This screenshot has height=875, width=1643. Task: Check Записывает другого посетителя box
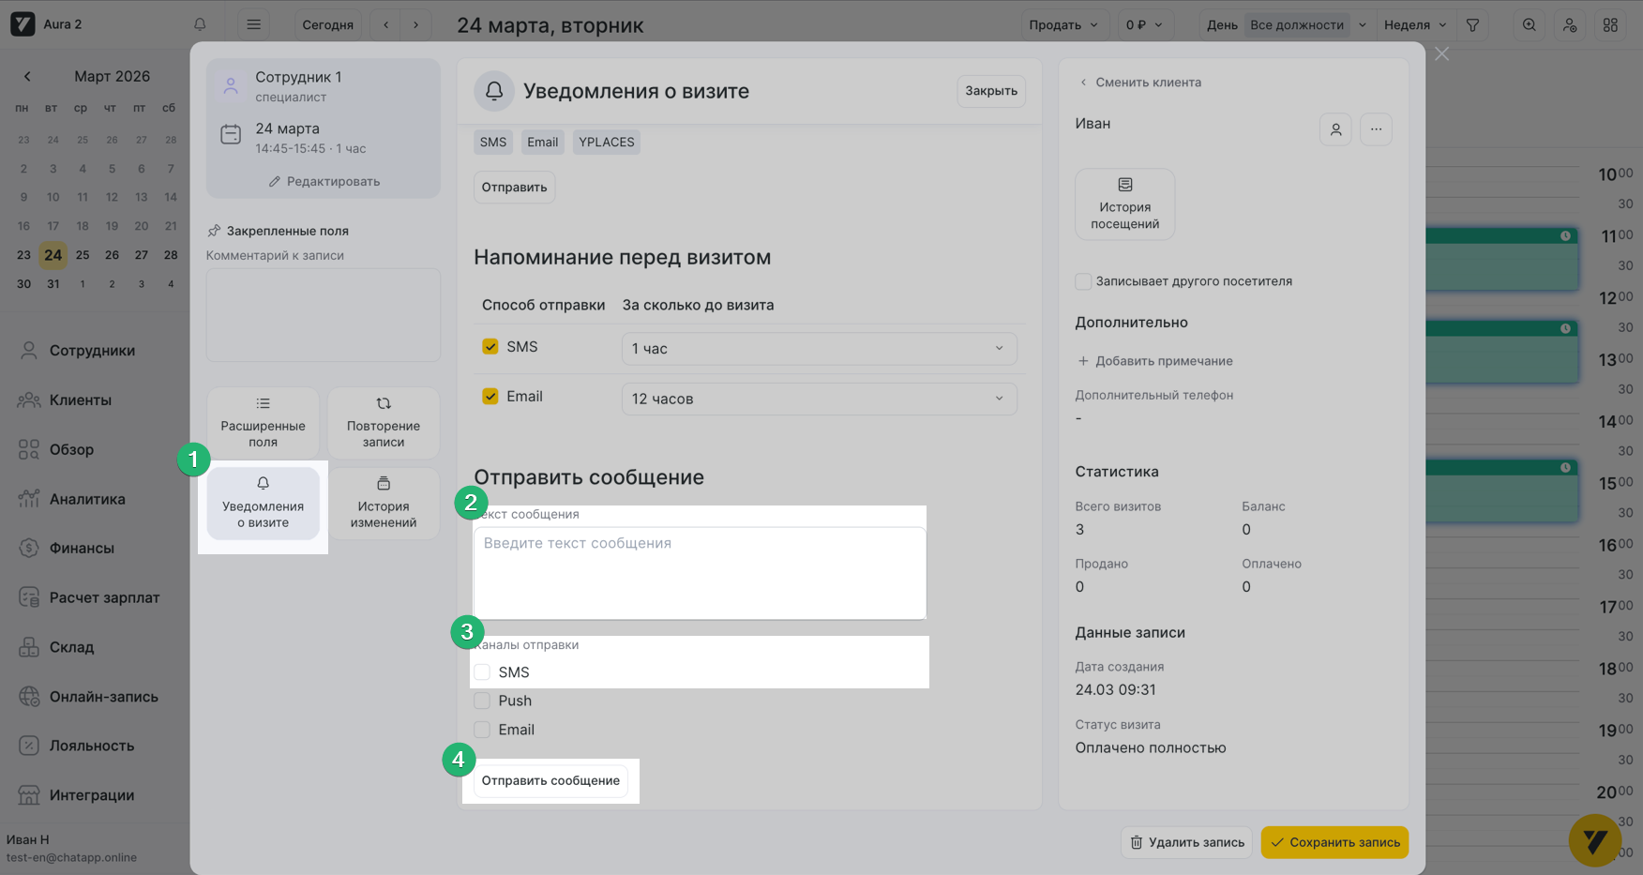[x=1083, y=281]
